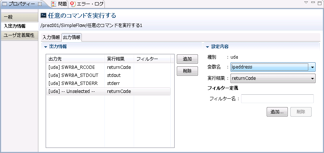Select the 一般 side tab
The image size is (324, 153).
(19, 17)
